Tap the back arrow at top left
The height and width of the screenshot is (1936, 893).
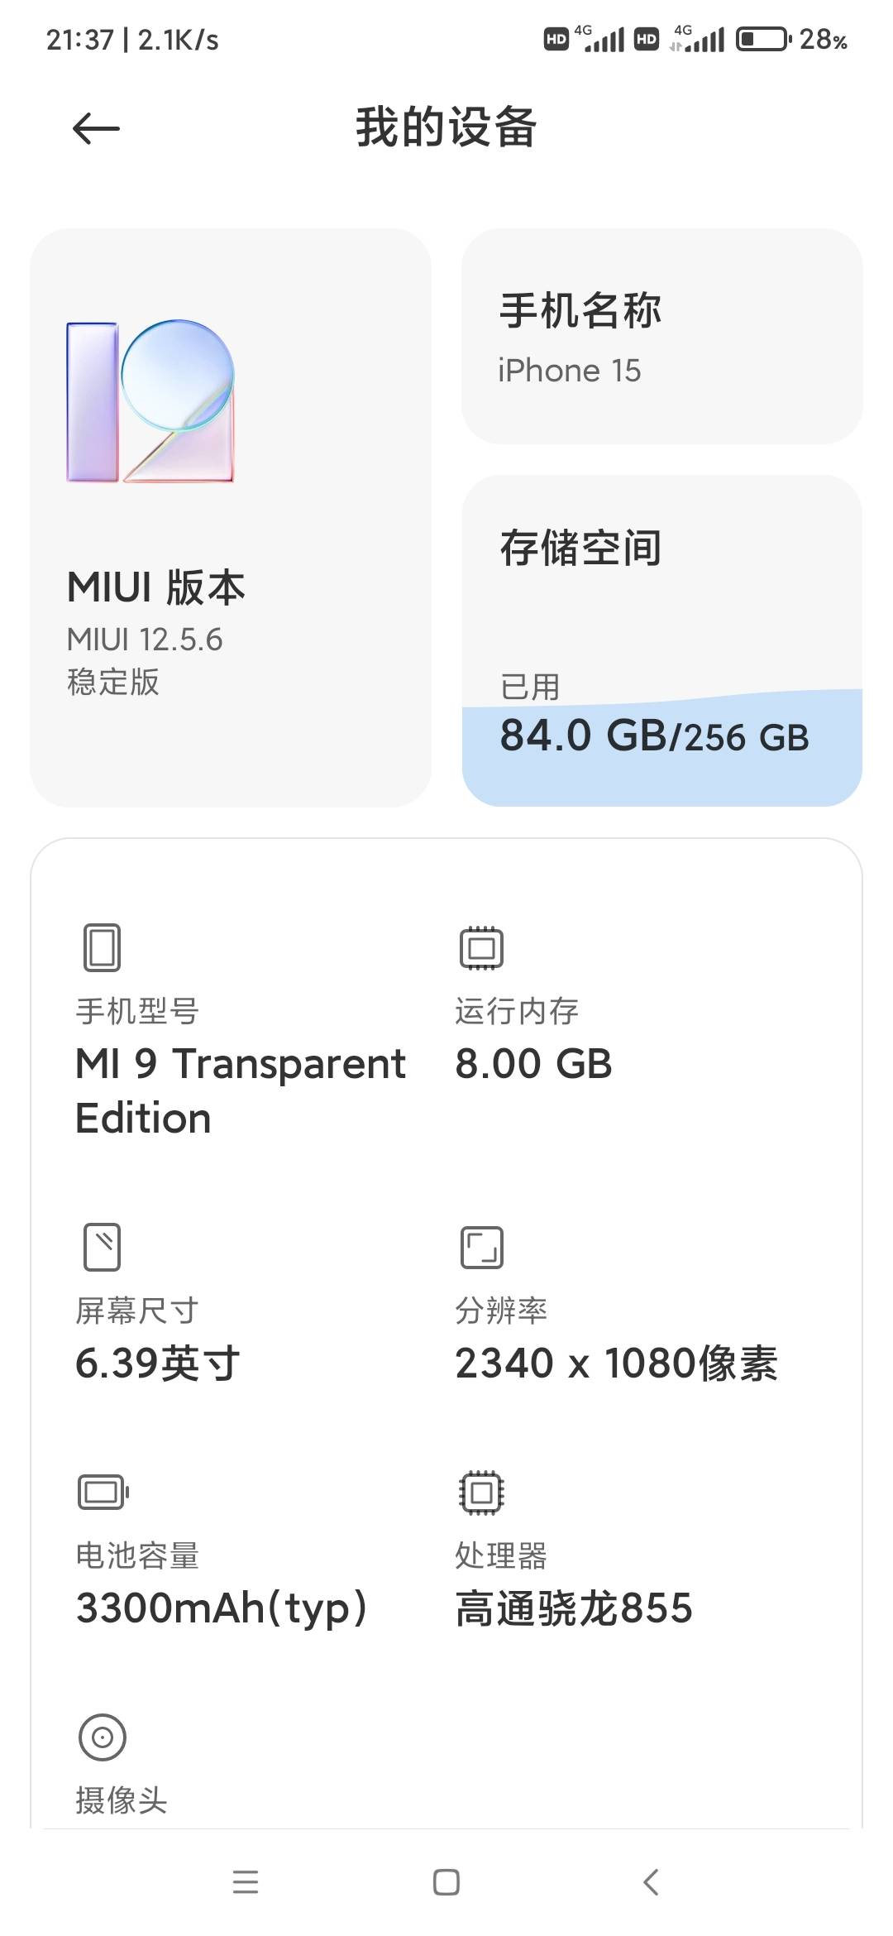96,129
